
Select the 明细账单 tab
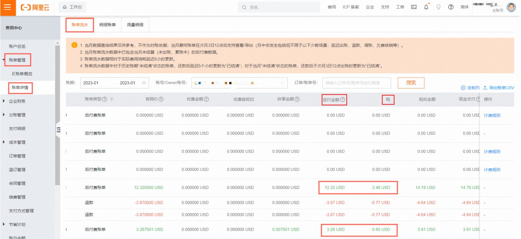[108, 25]
